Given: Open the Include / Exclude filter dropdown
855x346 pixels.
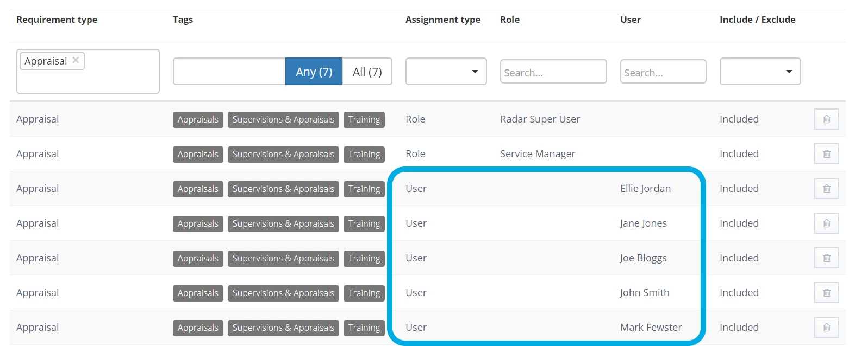Looking at the screenshot, I should (760, 72).
